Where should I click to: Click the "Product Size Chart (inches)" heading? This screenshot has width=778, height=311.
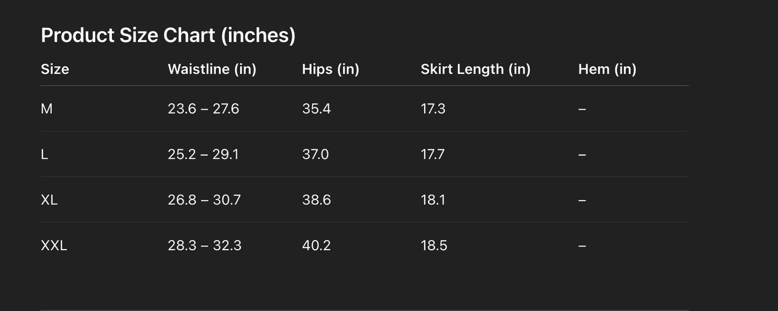click(168, 36)
